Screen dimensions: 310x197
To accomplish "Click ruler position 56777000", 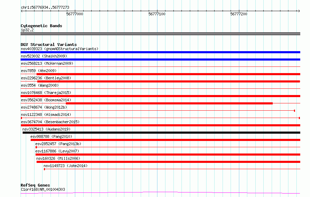I will point(75,14).
